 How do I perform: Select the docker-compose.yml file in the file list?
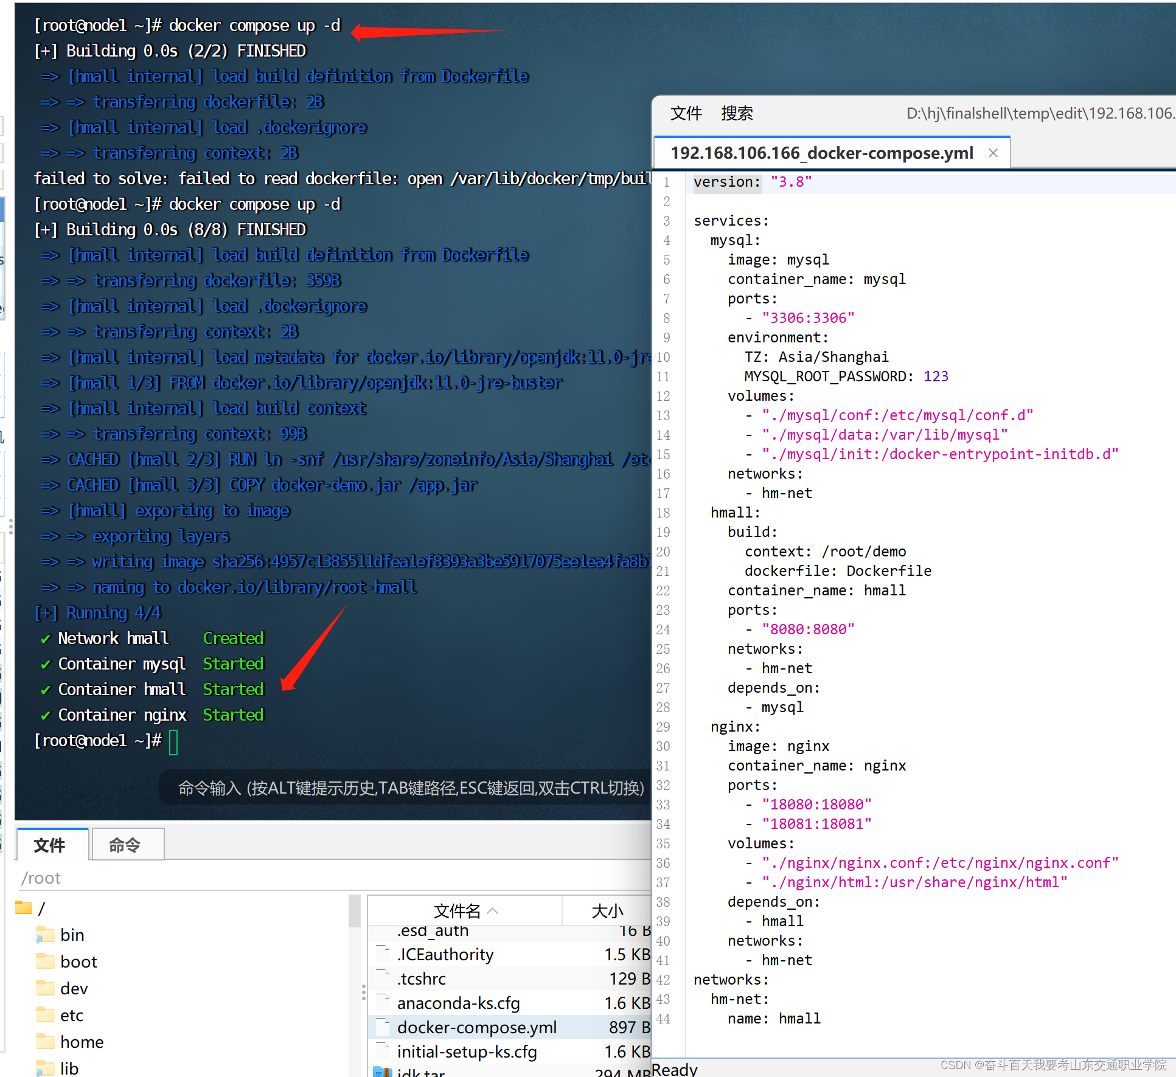pyautogui.click(x=476, y=1027)
